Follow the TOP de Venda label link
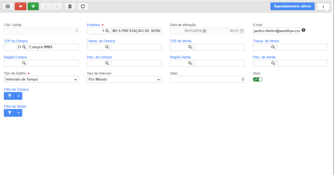Screen dimensions: 334x175 pos(181,41)
